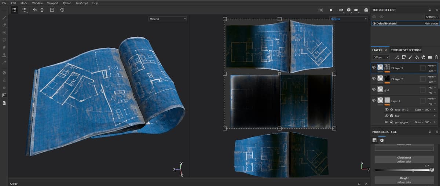
Task: Select the Layer 1 gray content thumbnail
Action: pos(387,100)
